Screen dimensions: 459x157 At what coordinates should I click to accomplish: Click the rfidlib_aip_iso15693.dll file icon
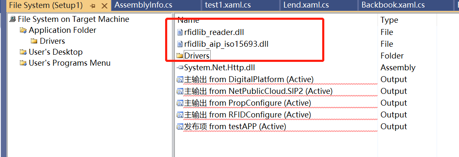[x=180, y=44]
